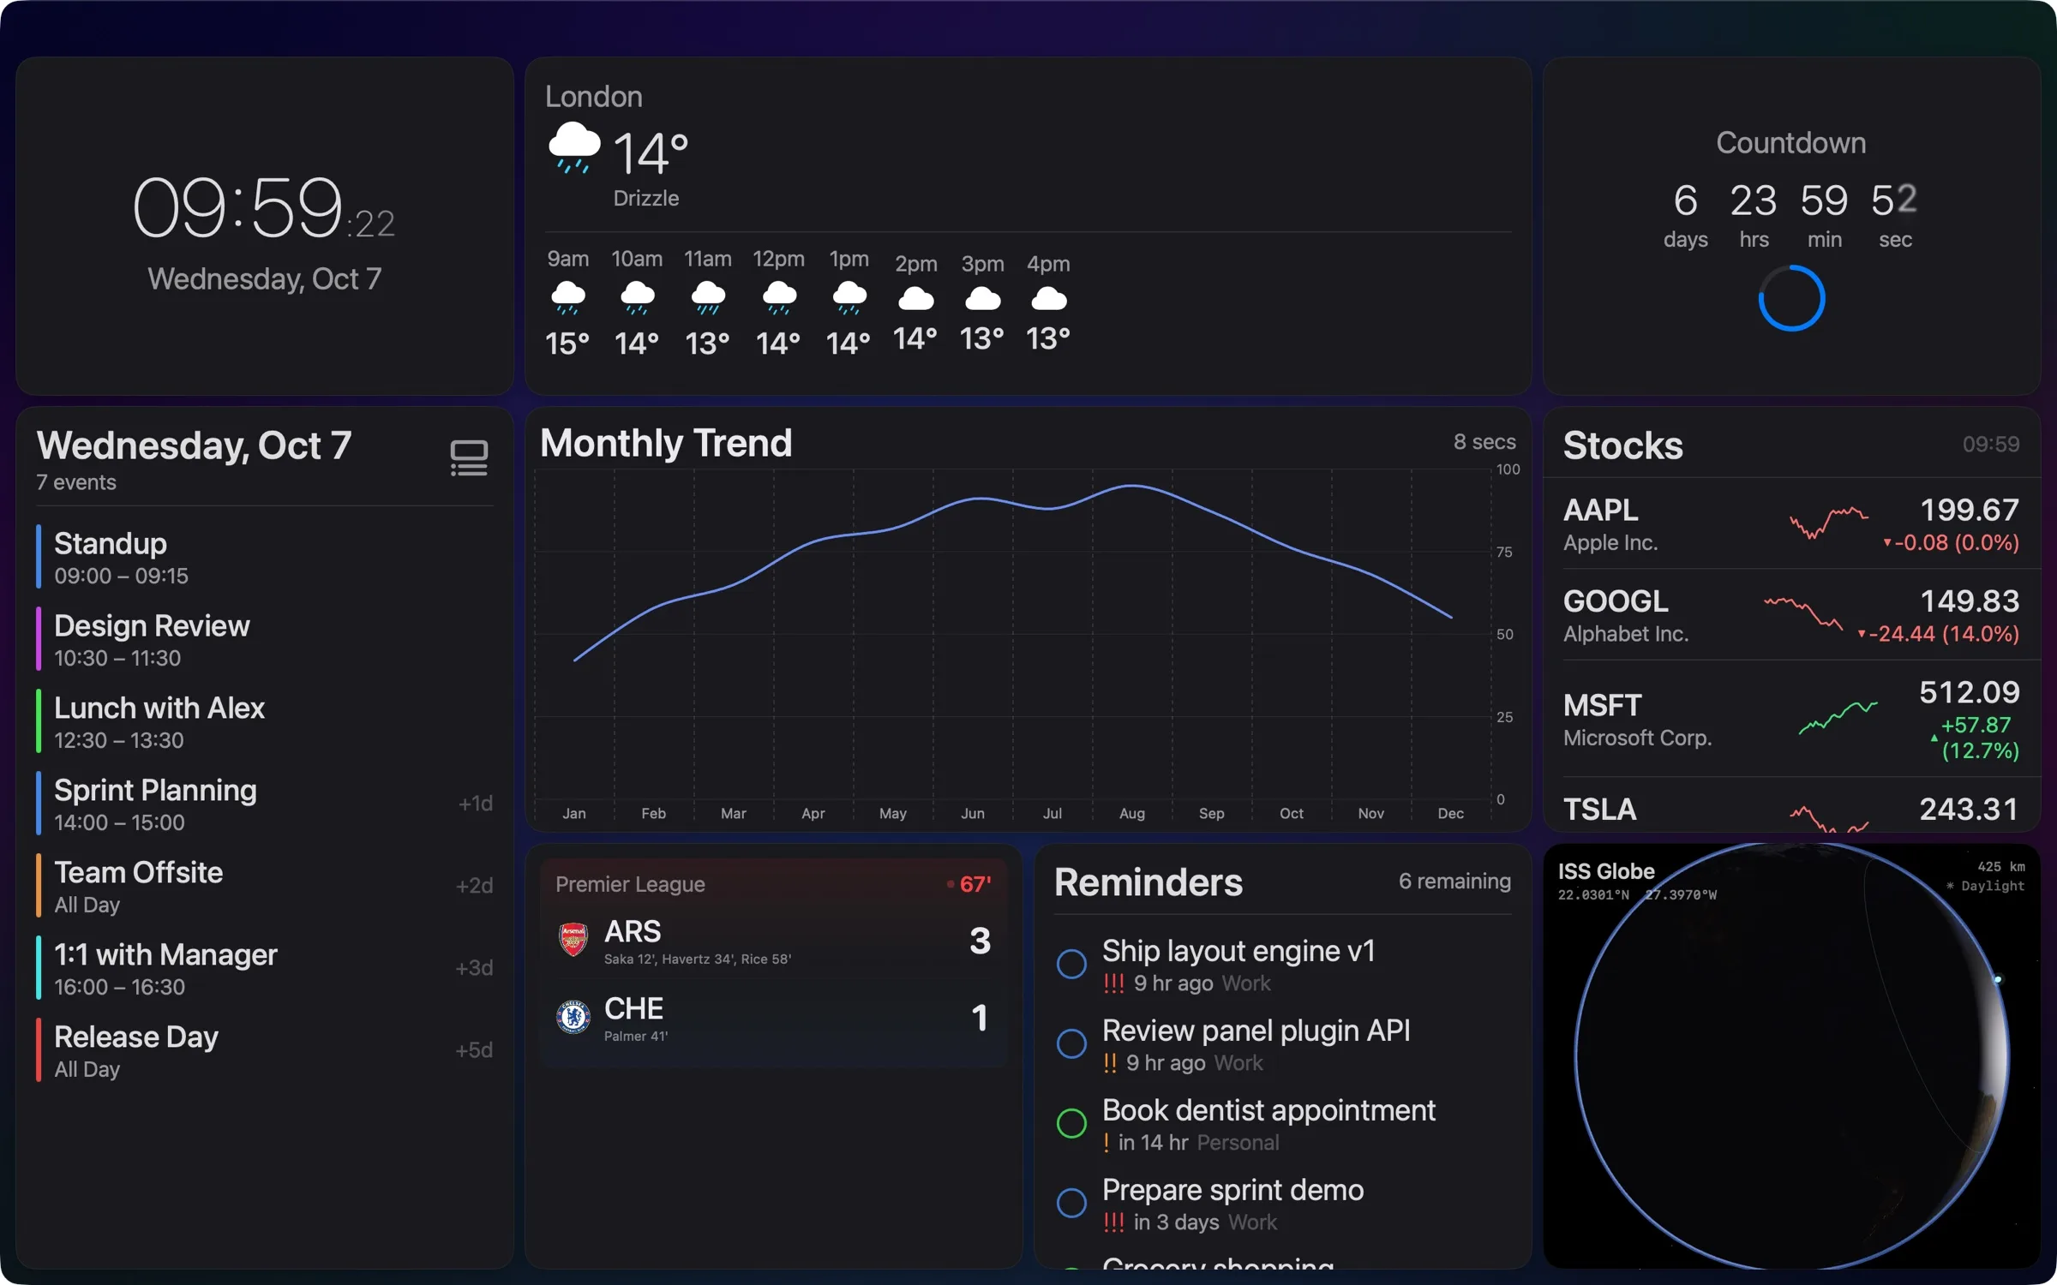
Task: Select the 9am forecast rain icon
Action: (x=568, y=299)
